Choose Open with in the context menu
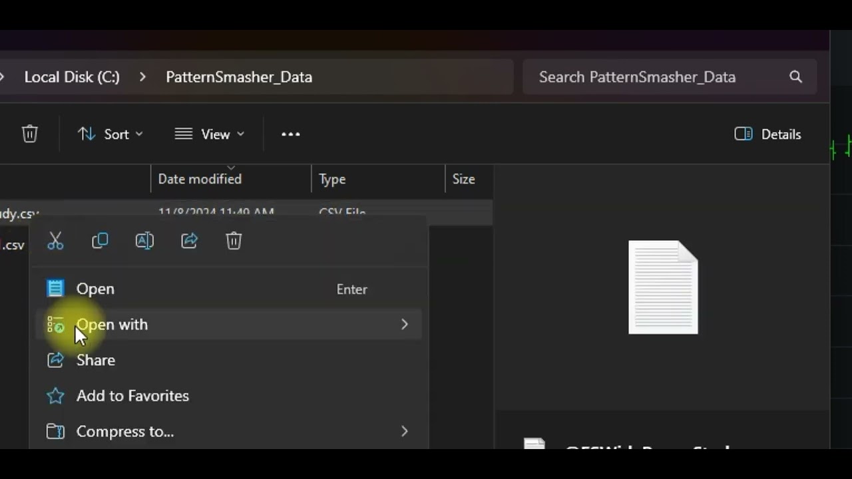 pos(228,325)
